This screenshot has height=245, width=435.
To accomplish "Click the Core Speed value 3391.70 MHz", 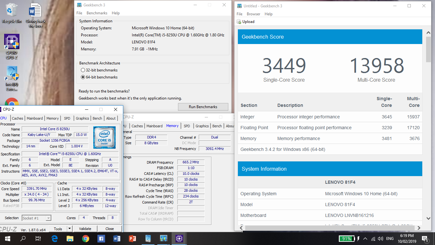I will click(x=37, y=189).
